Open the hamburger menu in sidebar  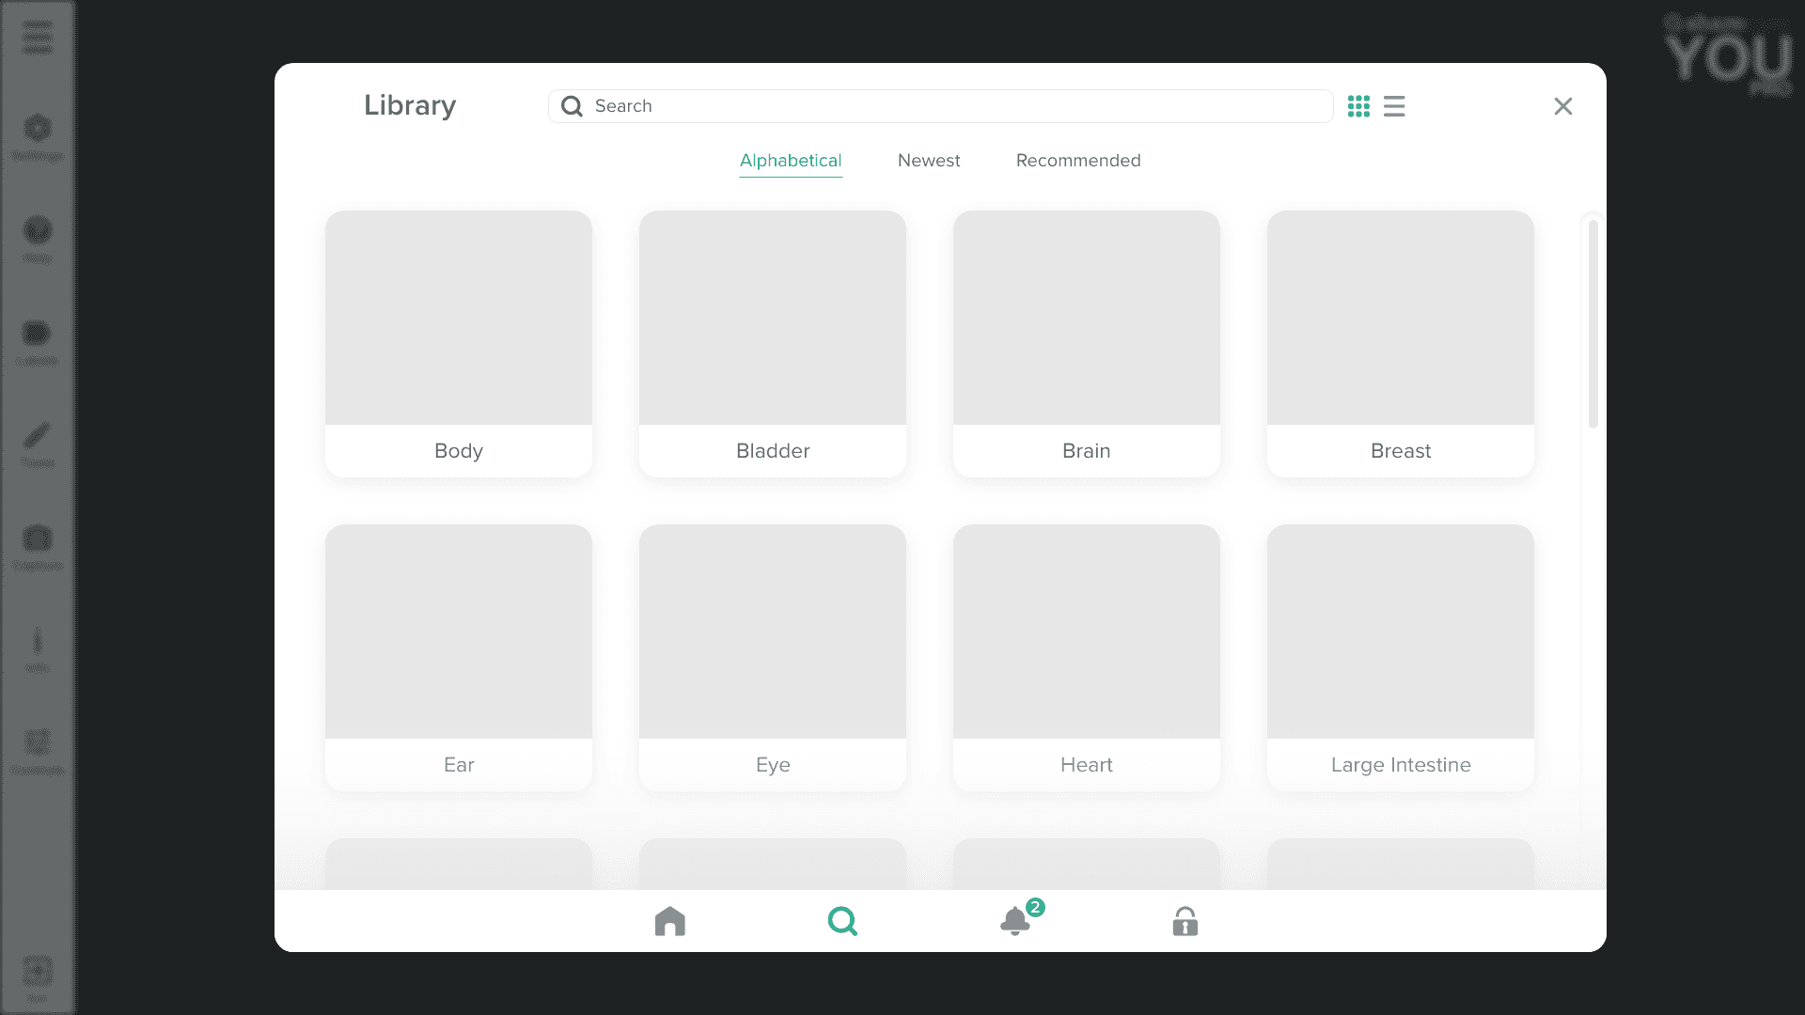pyautogui.click(x=38, y=38)
